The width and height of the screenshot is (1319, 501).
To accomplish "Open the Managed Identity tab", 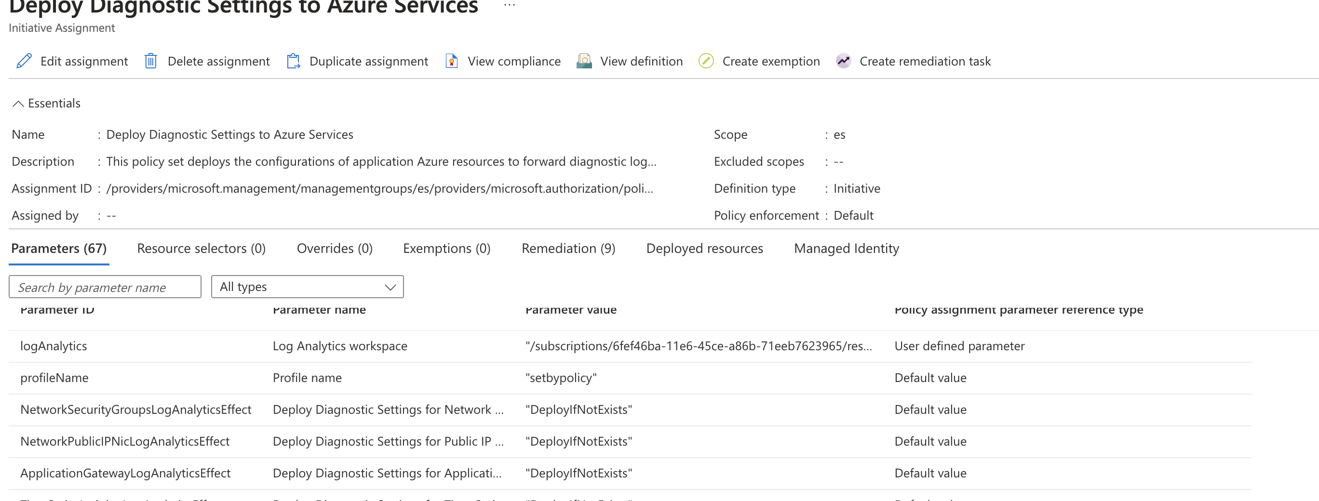I will 846,248.
